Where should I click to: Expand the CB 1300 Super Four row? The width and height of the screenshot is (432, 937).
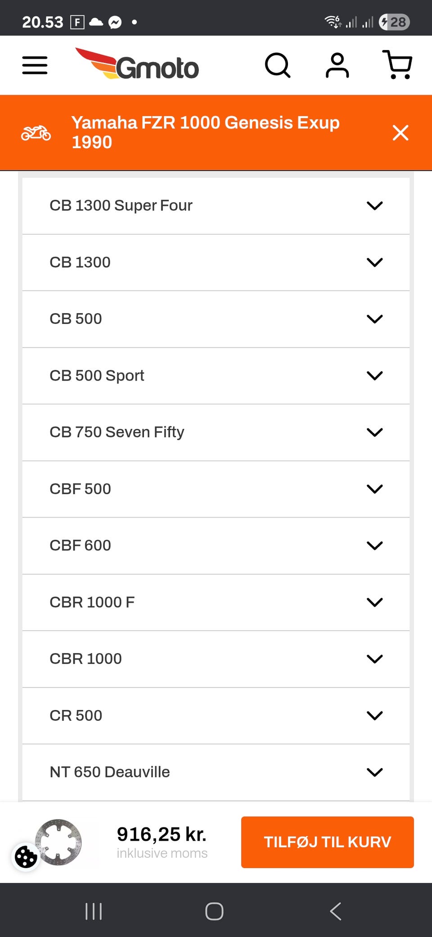click(216, 206)
